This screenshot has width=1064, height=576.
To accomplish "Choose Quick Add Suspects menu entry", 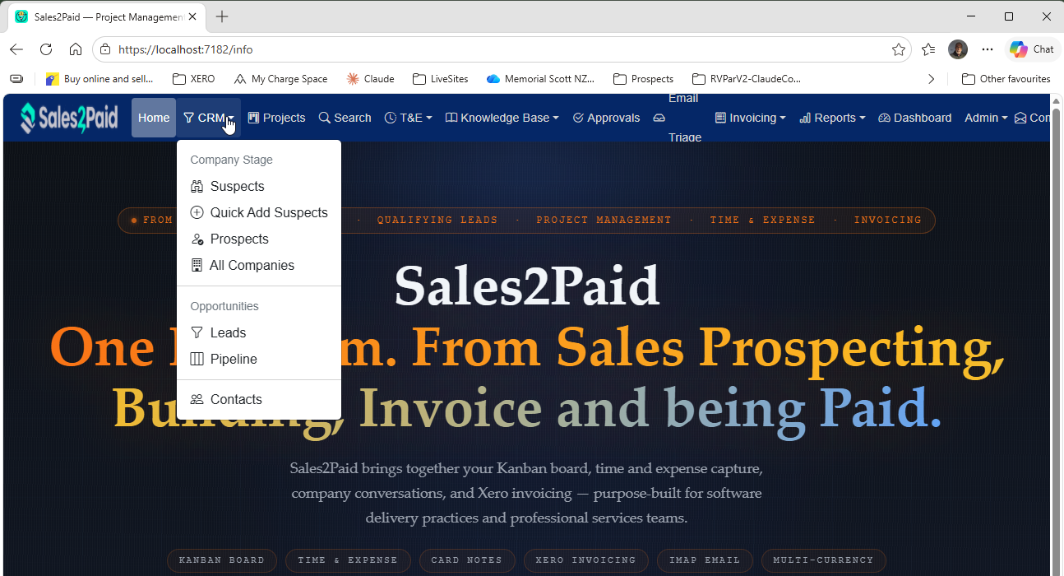I will point(259,212).
